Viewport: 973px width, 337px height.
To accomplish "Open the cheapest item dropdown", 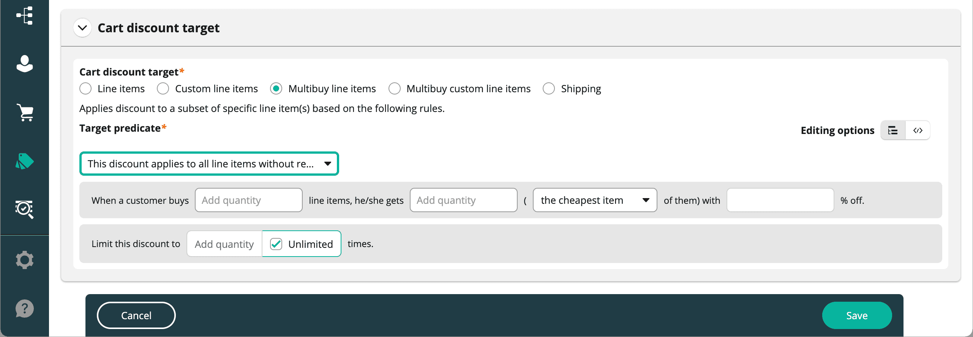I will 594,200.
